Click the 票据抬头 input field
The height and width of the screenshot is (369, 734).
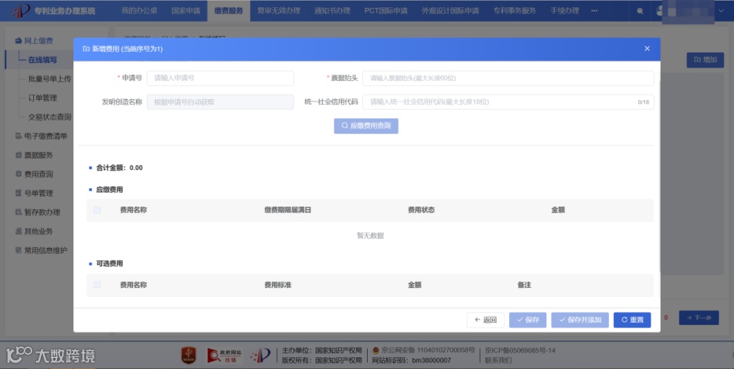point(508,78)
